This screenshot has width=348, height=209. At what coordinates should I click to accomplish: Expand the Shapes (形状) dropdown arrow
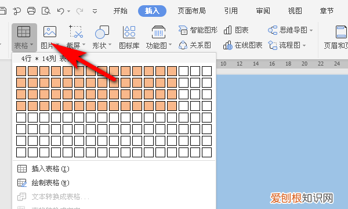pos(110,45)
